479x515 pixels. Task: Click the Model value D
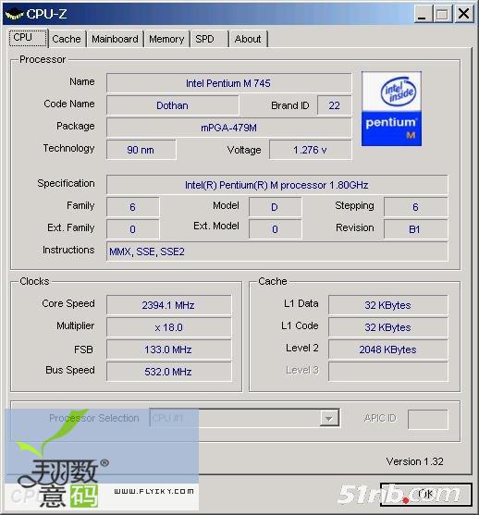pos(275,207)
